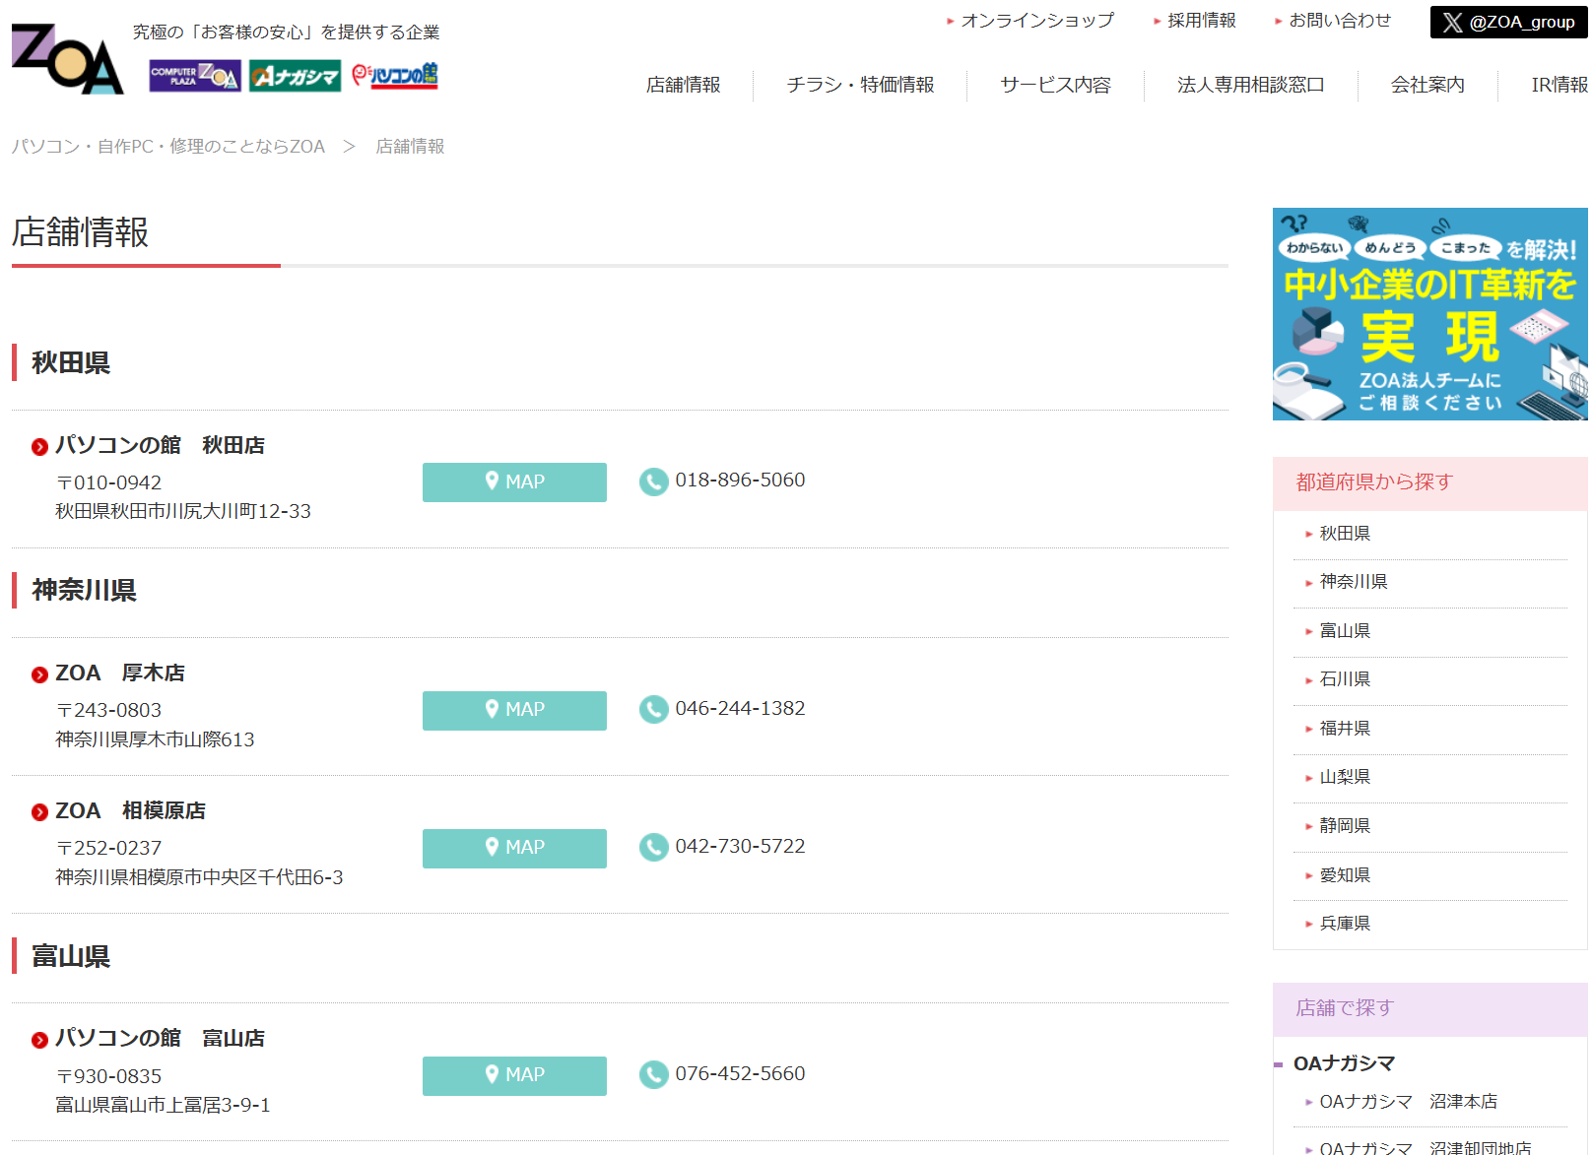The height and width of the screenshot is (1155, 1593).
Task: Click the red arrow icon next to ZOA 厚木店
Action: click(x=39, y=674)
